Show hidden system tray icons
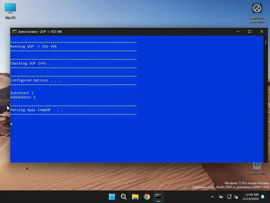270x203 pixels. tap(213, 197)
